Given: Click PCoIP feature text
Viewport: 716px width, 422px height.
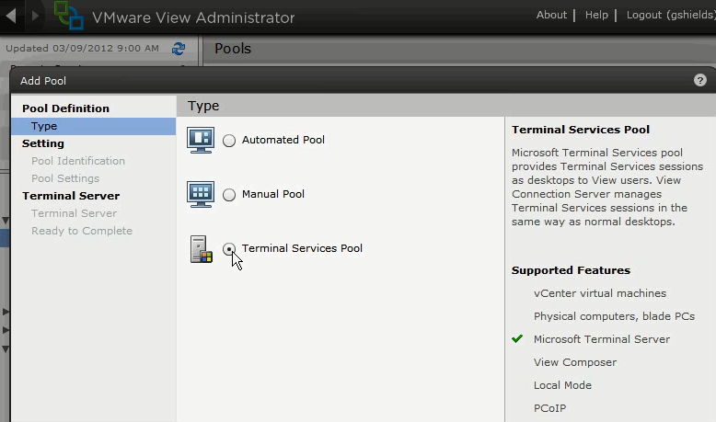Looking at the screenshot, I should (549, 408).
